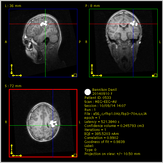Click the up arrow in the sagittal view
This screenshot has width=163, height=163.
point(12,66)
